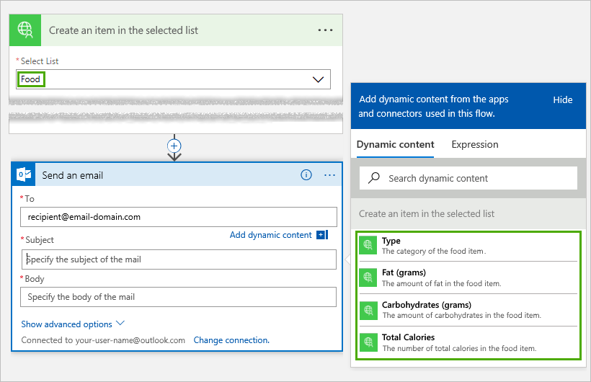Click the Outlook icon in the Send an email header
This screenshot has width=591, height=382.
pos(26,175)
